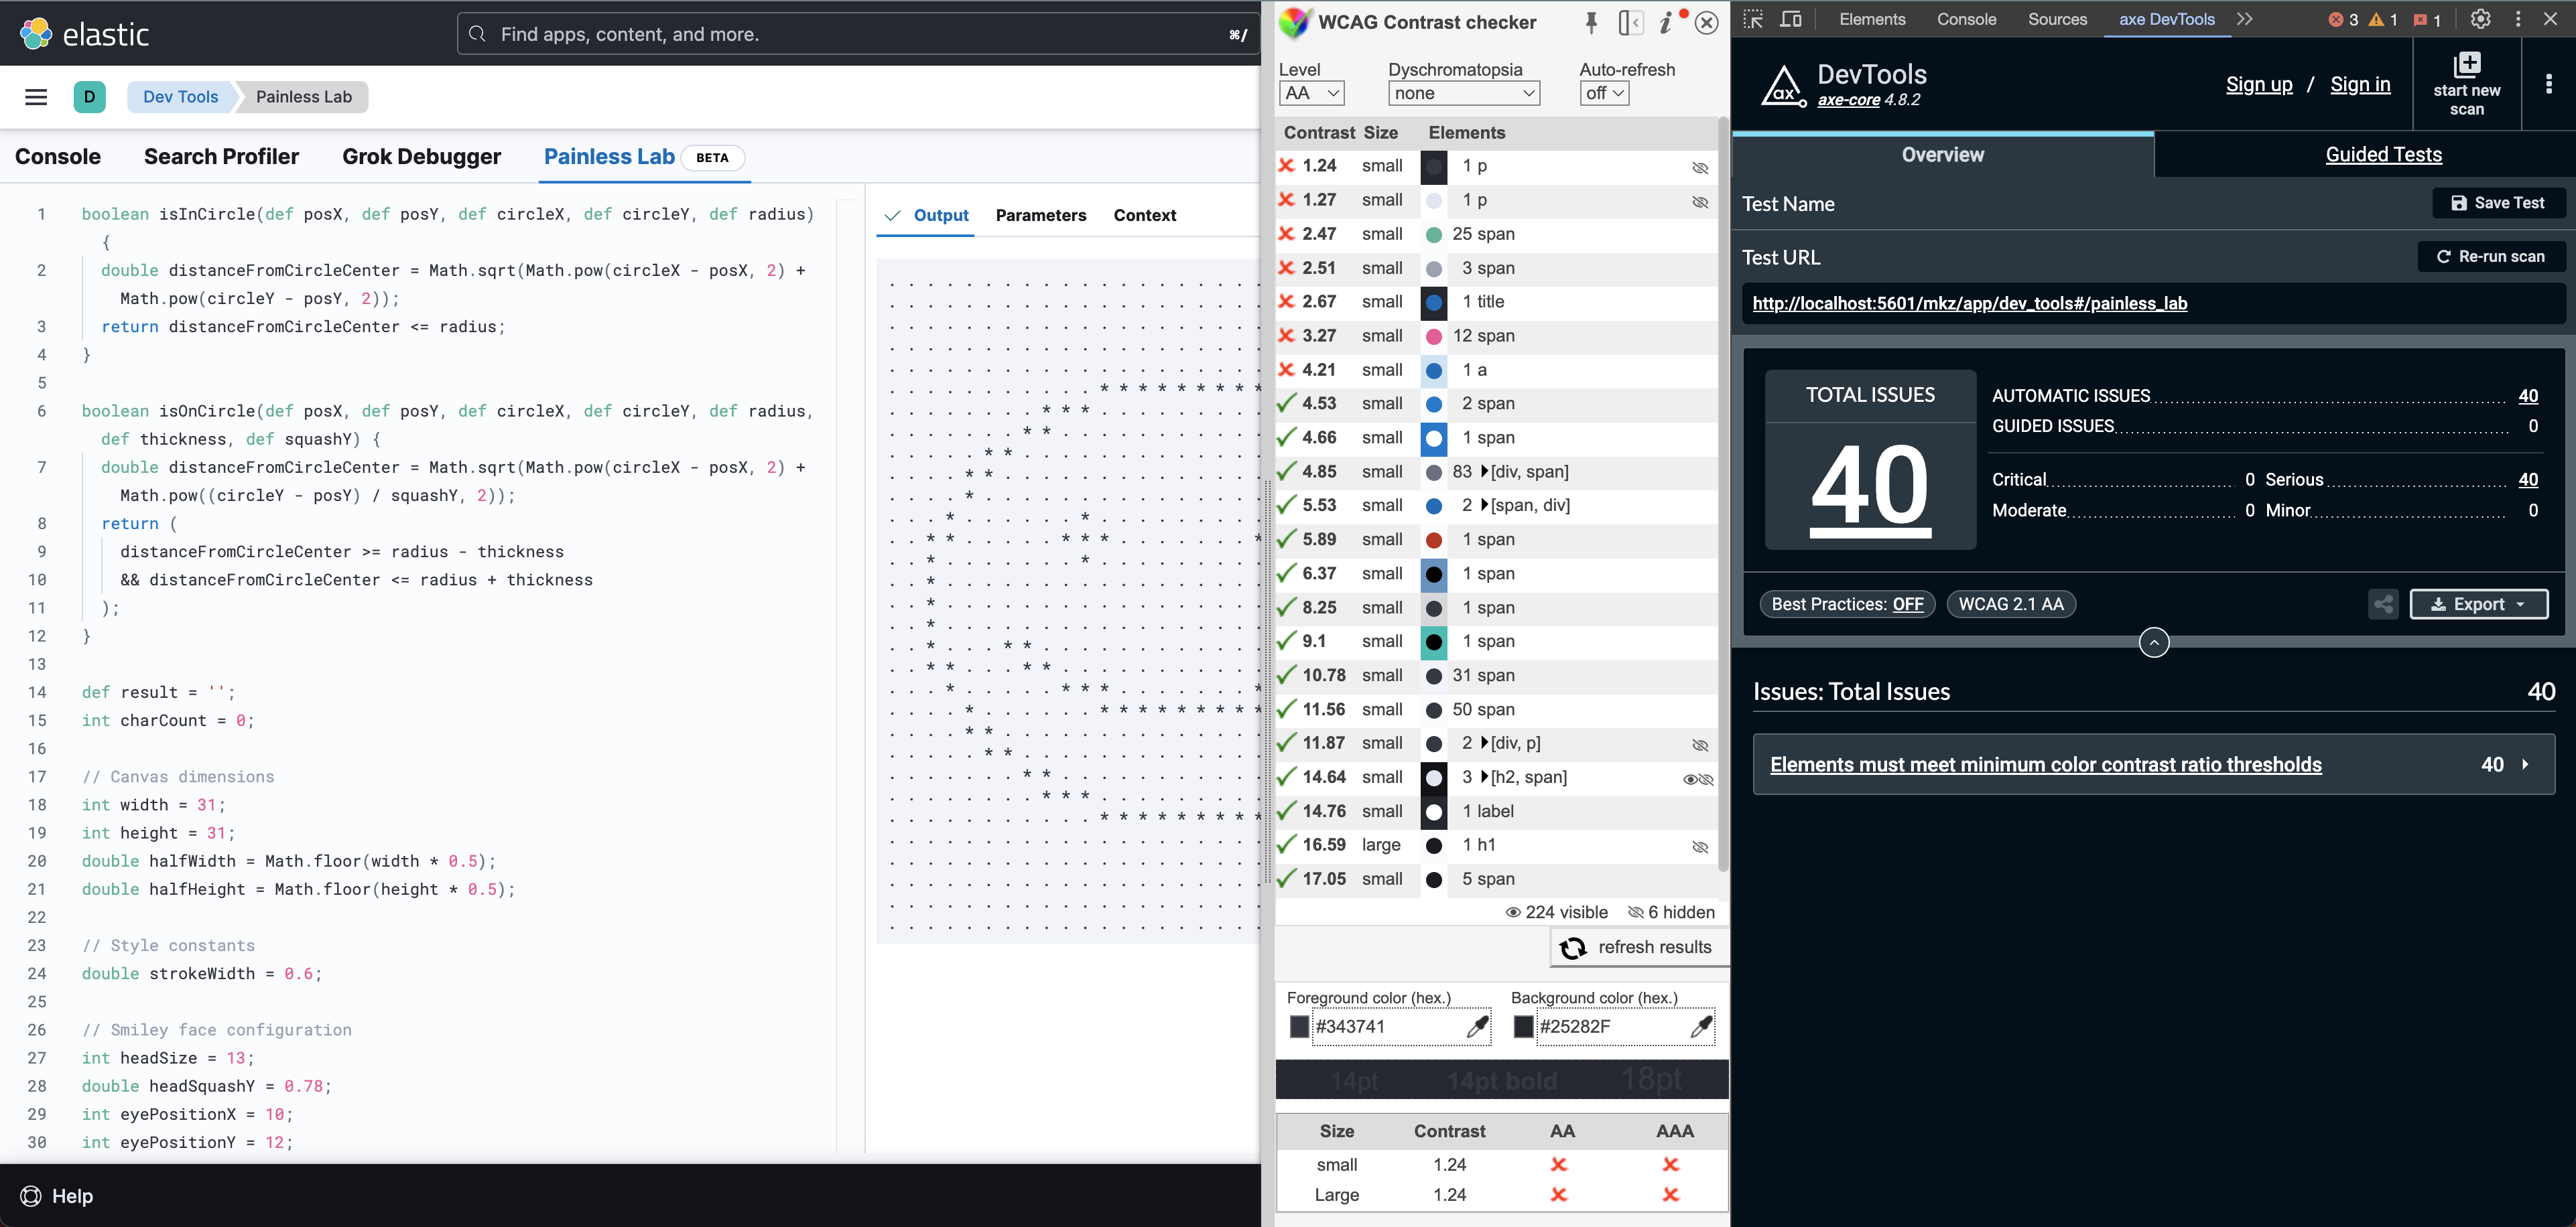The image size is (2576, 1227).
Task: Click the Elastic logo
Action: coord(84,34)
